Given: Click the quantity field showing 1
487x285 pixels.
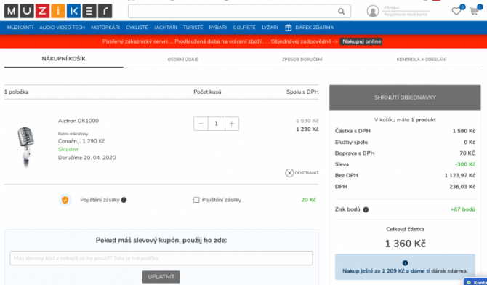Looking at the screenshot, I should (x=216, y=124).
